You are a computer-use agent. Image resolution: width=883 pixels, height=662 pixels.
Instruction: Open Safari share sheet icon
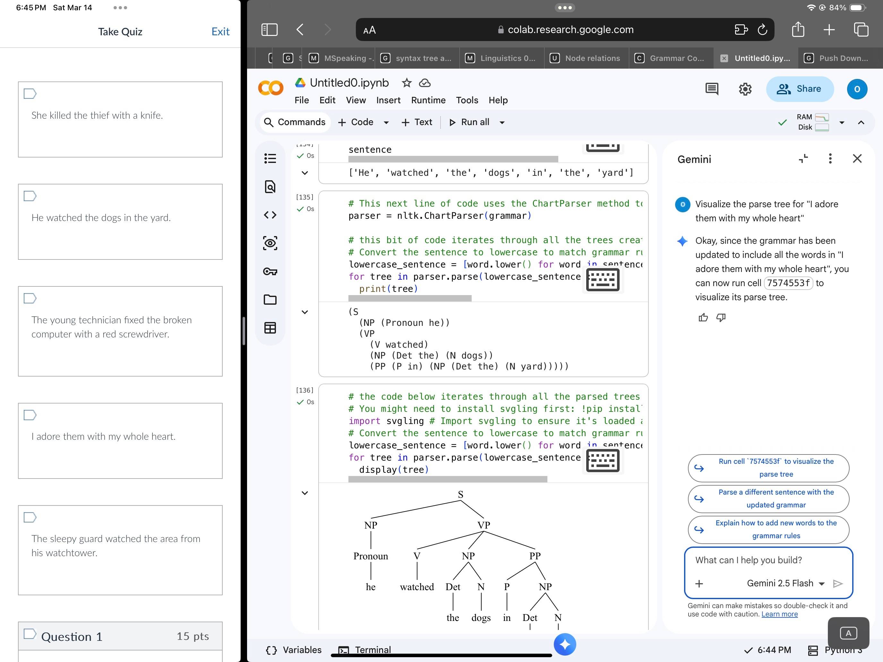[x=798, y=29]
